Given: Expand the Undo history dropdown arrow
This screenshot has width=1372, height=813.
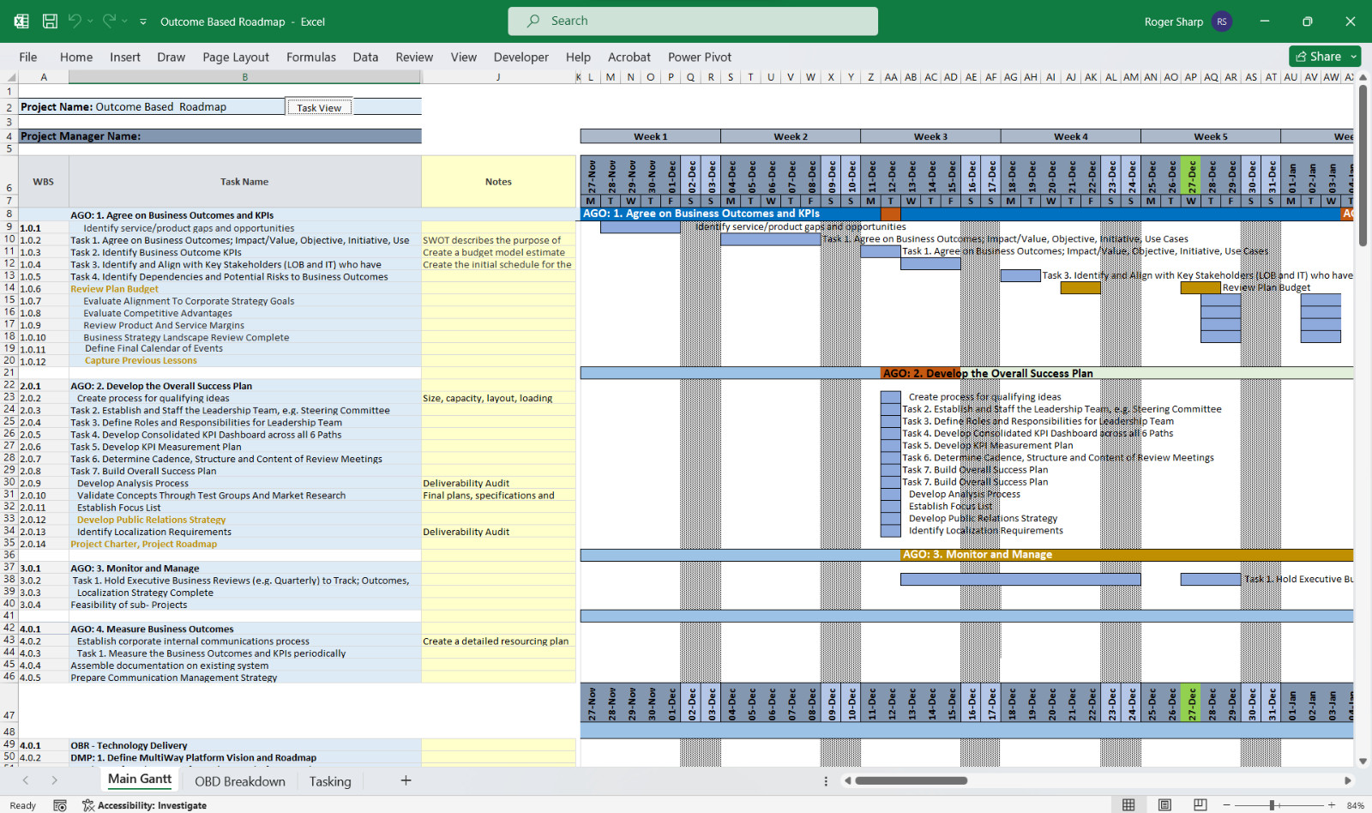Looking at the screenshot, I should point(91,21).
